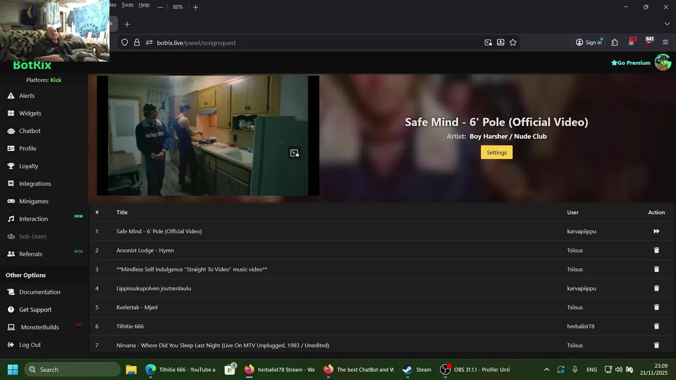Screen dimensions: 676x380
Task: Delete the Mindless Self Indulgence request
Action: 656,269
